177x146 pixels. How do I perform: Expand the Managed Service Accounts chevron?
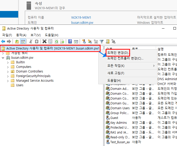8,81
